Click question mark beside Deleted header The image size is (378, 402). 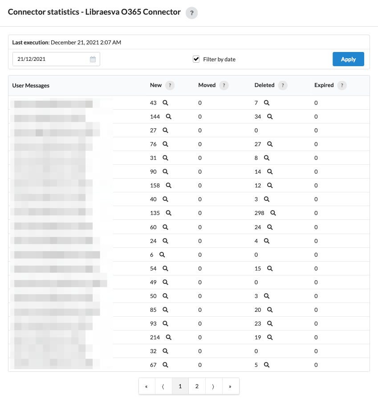(283, 85)
